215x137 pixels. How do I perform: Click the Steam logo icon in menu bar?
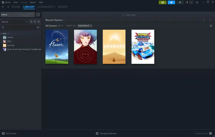pos(3,2)
